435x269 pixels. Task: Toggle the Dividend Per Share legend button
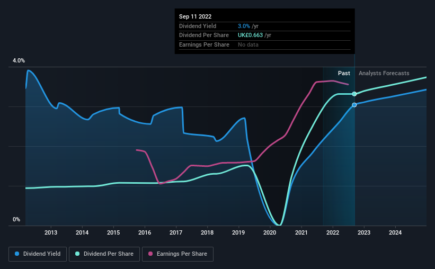[x=104, y=254]
